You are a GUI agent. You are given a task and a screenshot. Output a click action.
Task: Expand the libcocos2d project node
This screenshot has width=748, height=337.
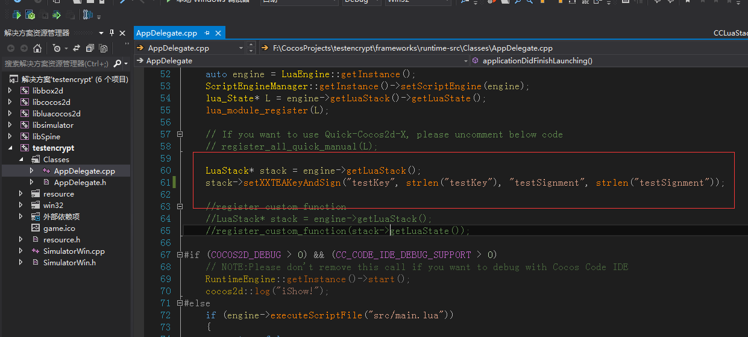[x=9, y=102]
